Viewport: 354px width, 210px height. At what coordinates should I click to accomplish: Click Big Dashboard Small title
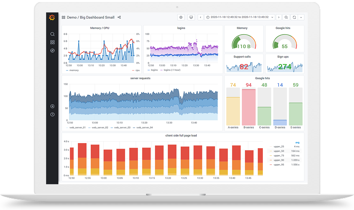tap(97, 17)
